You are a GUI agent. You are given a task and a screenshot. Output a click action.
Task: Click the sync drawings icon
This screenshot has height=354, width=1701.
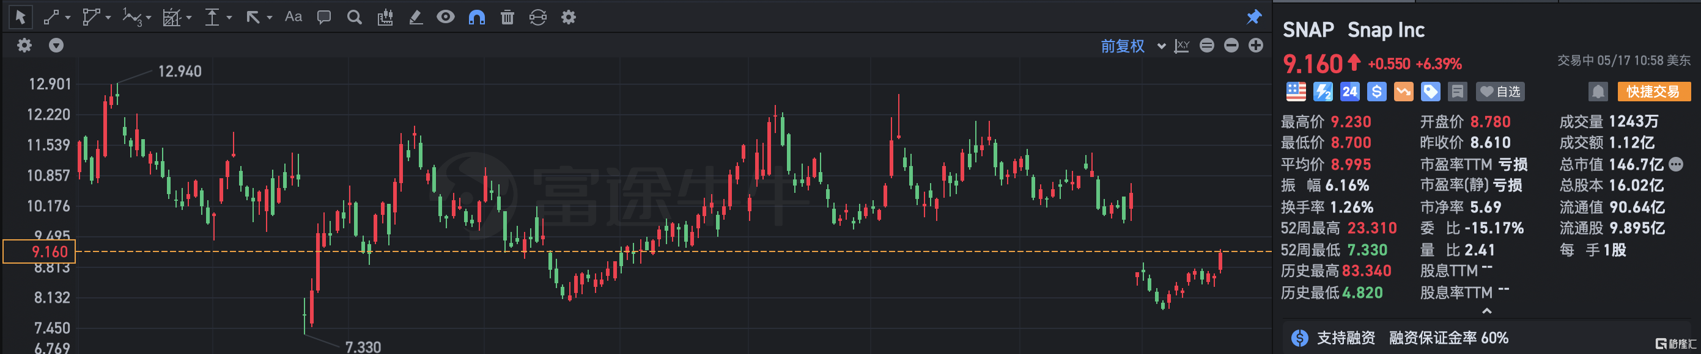pyautogui.click(x=537, y=17)
